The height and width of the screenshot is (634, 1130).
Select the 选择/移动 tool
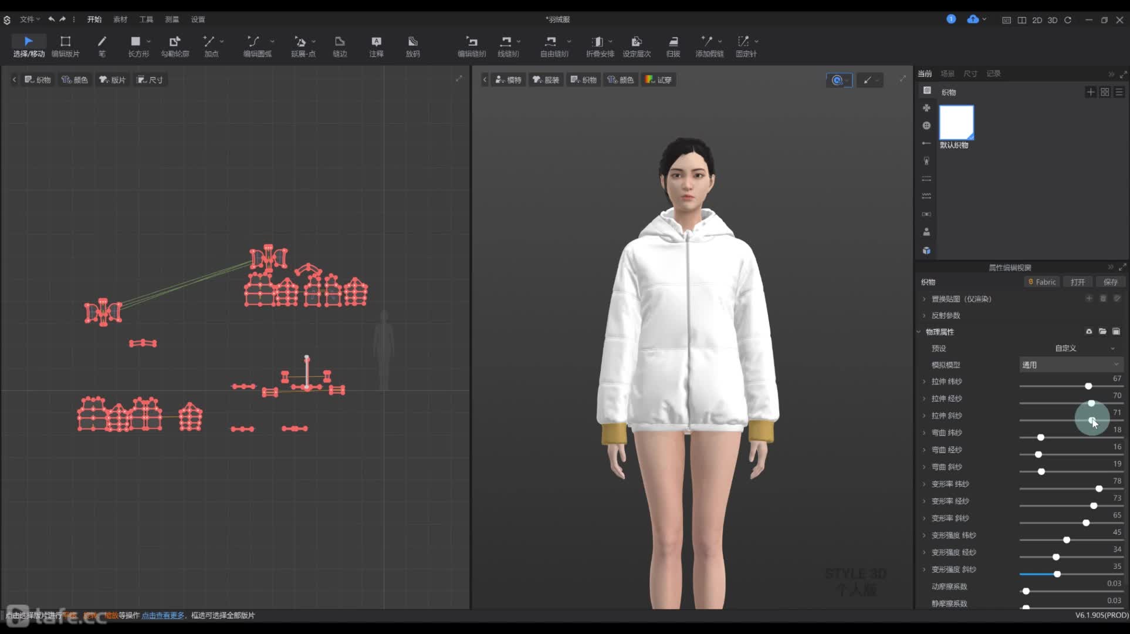29,46
